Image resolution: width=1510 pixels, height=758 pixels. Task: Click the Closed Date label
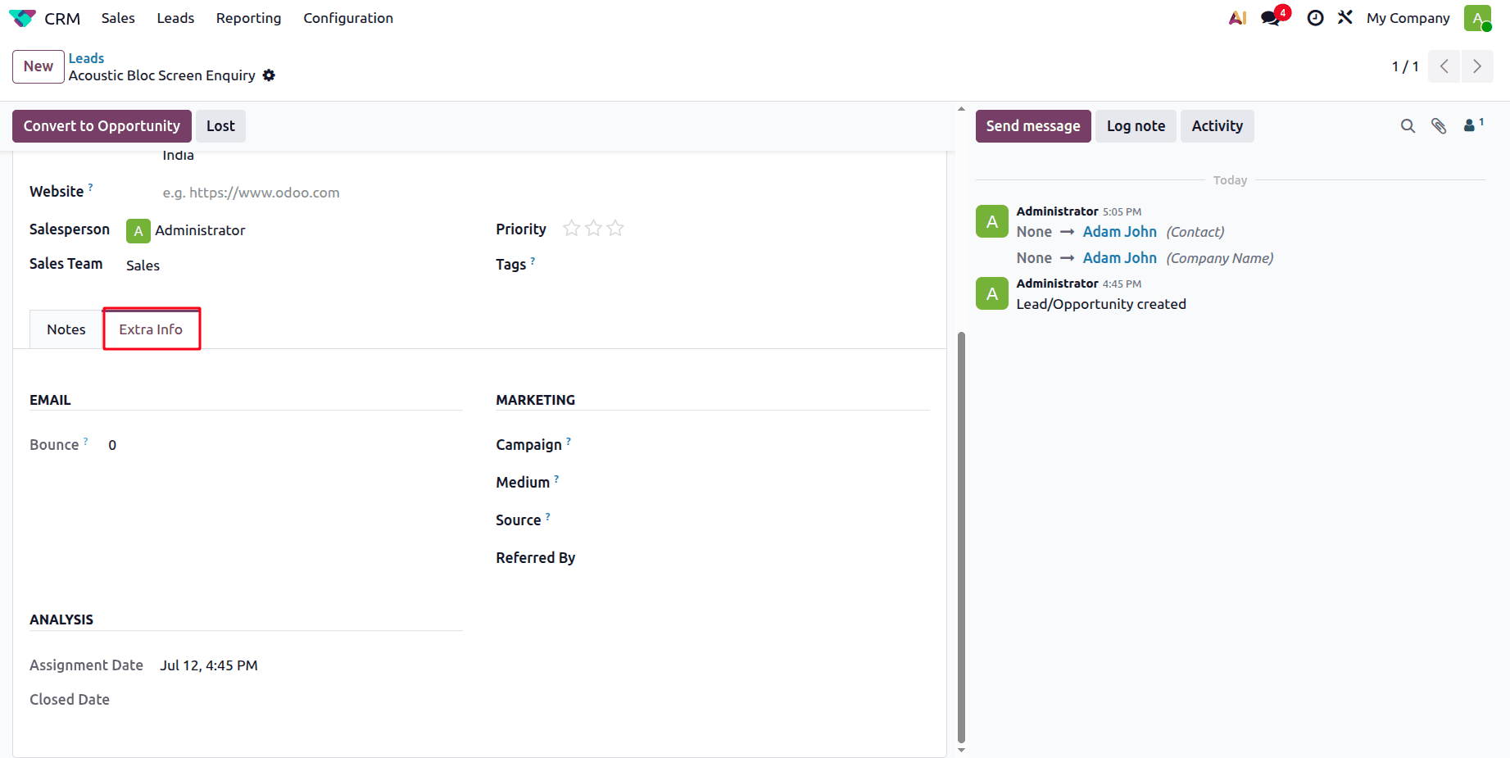[x=70, y=700]
